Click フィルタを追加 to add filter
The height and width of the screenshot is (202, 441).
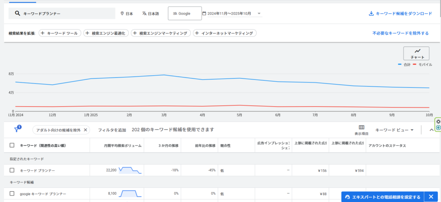click(112, 130)
